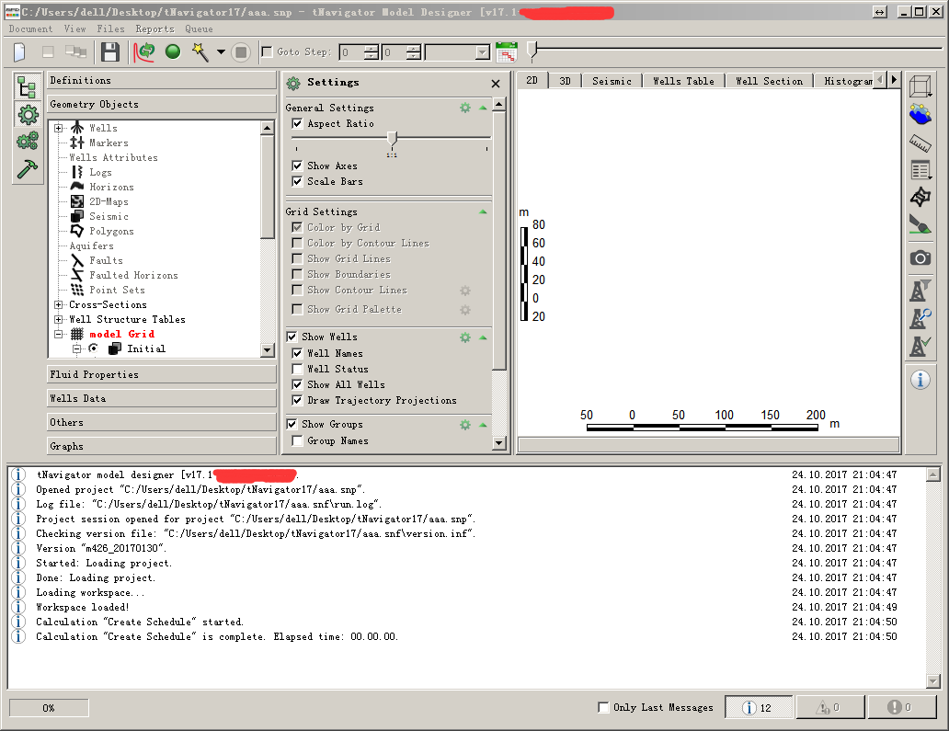Click the time step slider handle in toolbar
Screen dimensions: 949x731
532,51
